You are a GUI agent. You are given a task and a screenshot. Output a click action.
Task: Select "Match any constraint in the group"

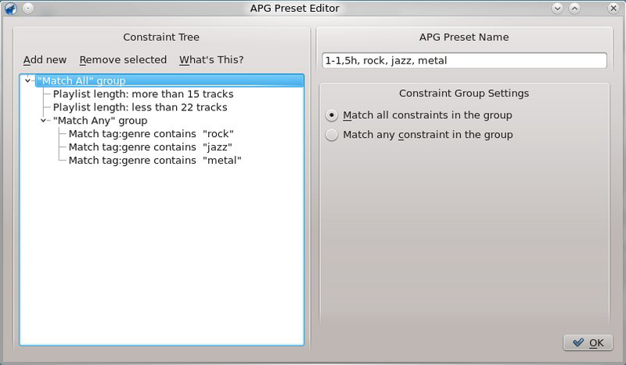(x=332, y=135)
